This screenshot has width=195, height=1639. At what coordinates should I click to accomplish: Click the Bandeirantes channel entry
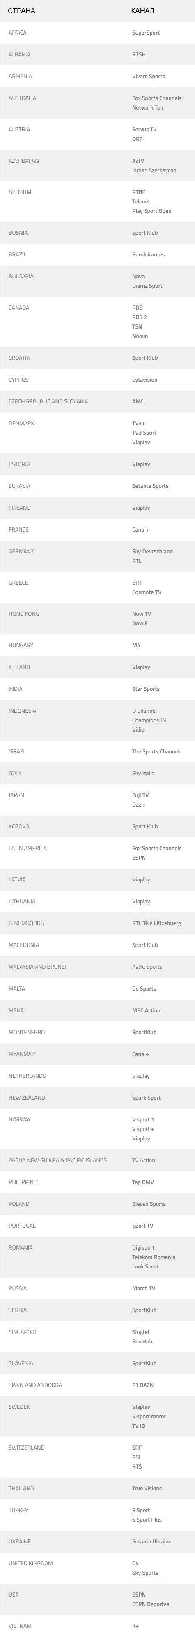[148, 254]
